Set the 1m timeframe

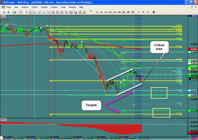click(97, 12)
